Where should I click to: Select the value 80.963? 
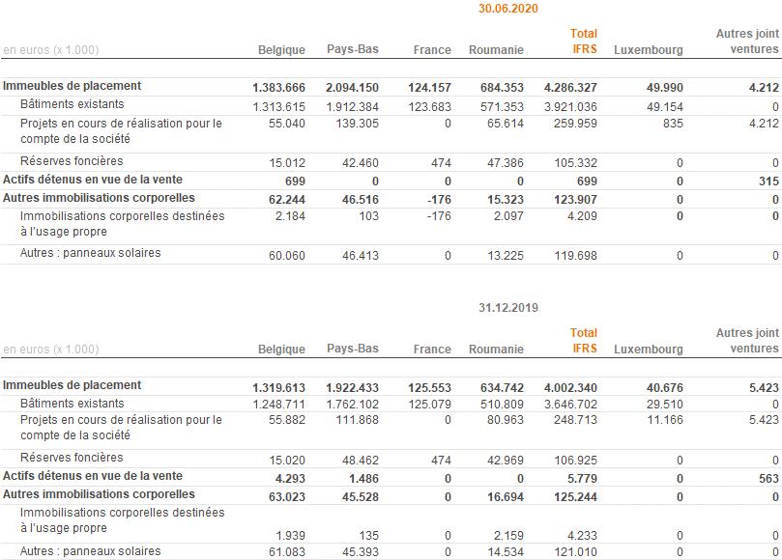point(506,420)
